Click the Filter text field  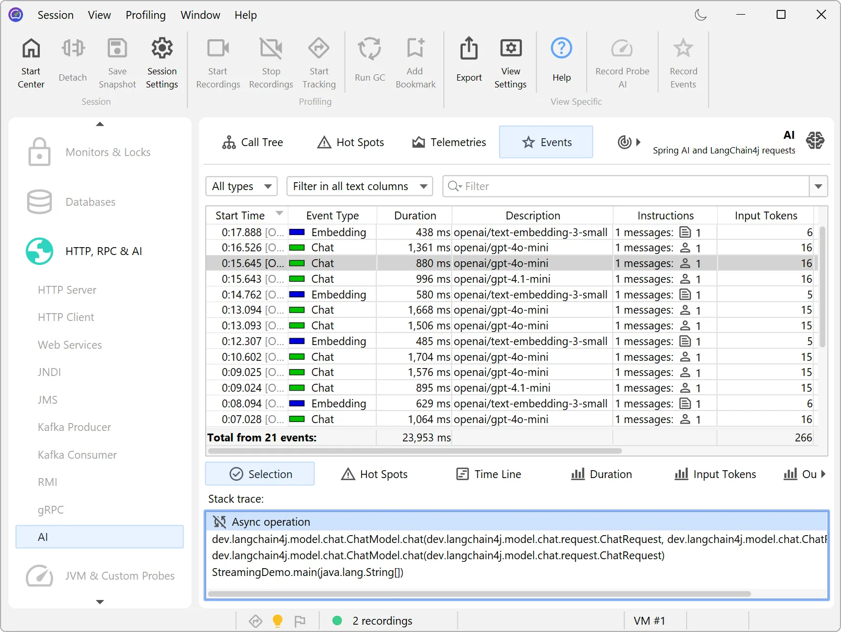(x=626, y=186)
